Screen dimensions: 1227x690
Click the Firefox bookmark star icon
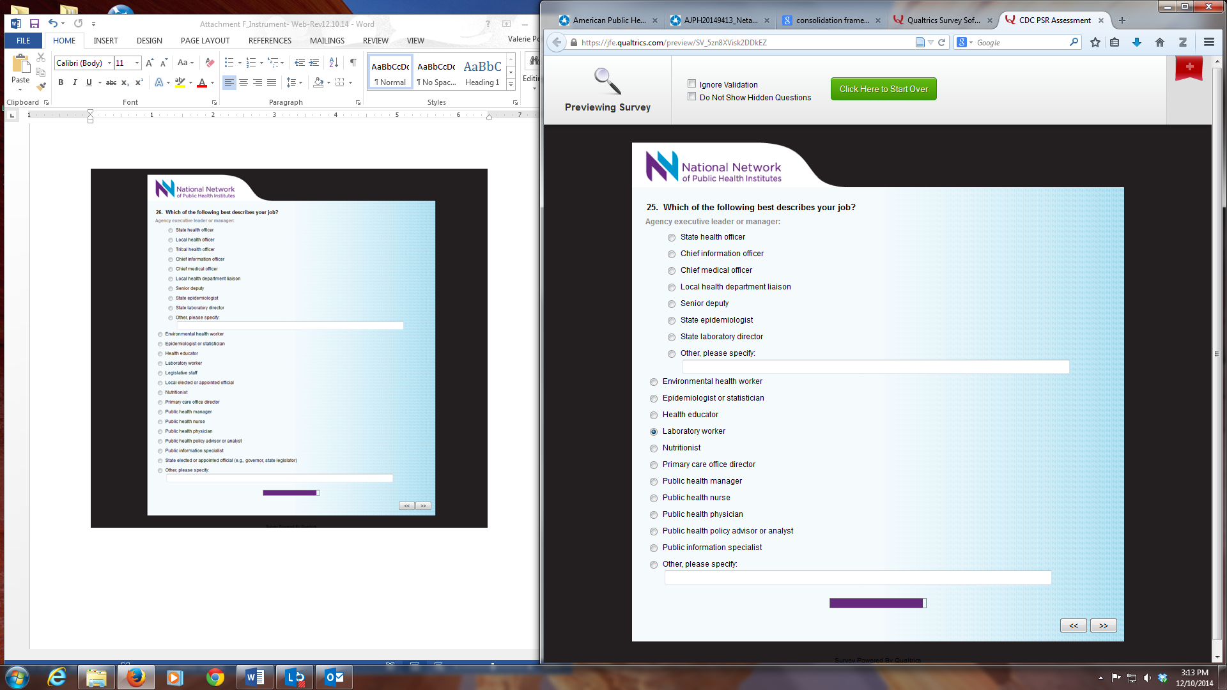click(1095, 42)
